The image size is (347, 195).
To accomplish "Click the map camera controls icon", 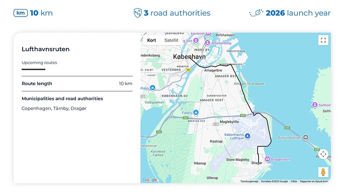I will [323, 154].
